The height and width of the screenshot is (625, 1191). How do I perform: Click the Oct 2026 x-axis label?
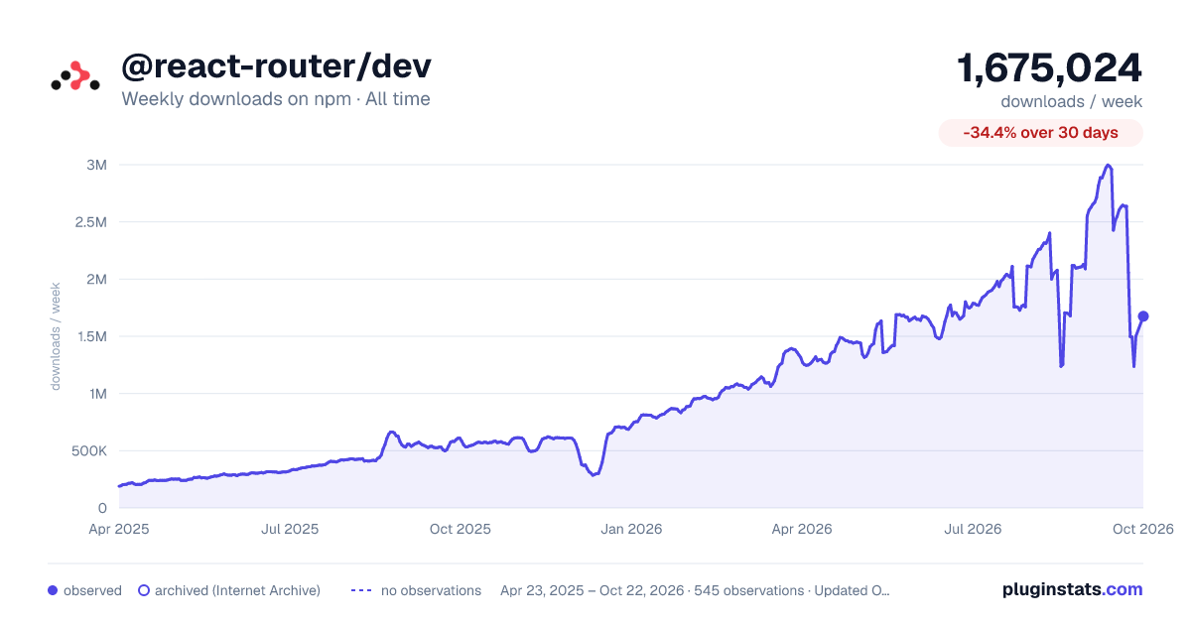[x=1143, y=529]
